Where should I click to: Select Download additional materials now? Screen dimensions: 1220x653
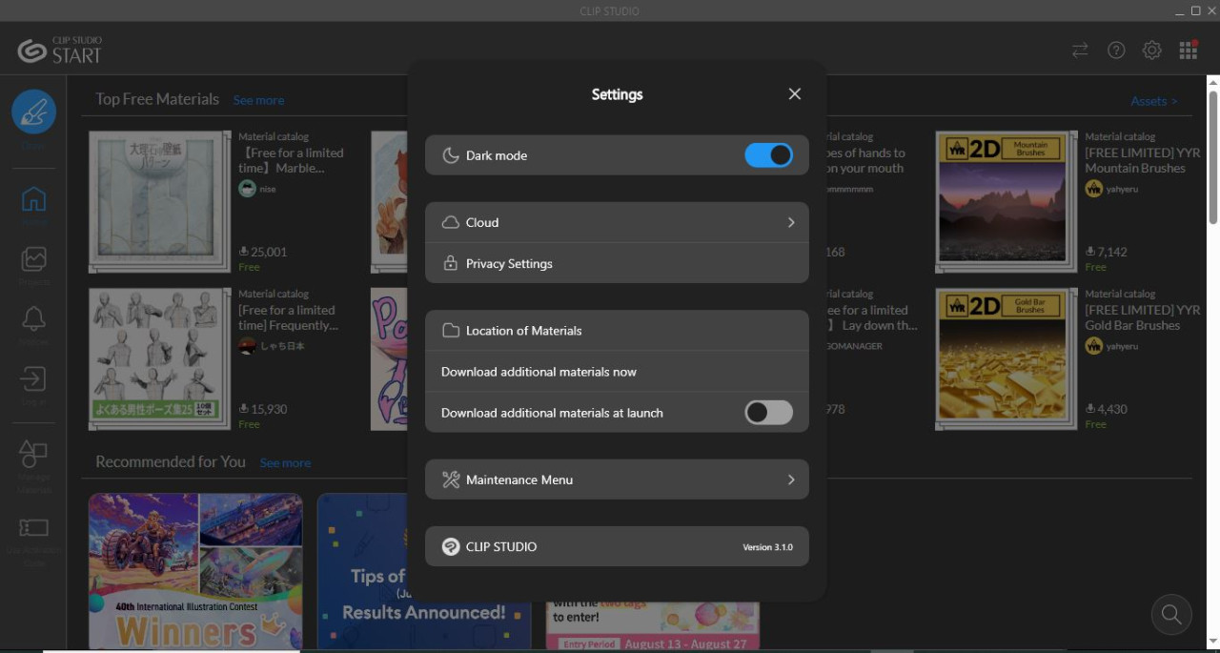[x=617, y=372]
